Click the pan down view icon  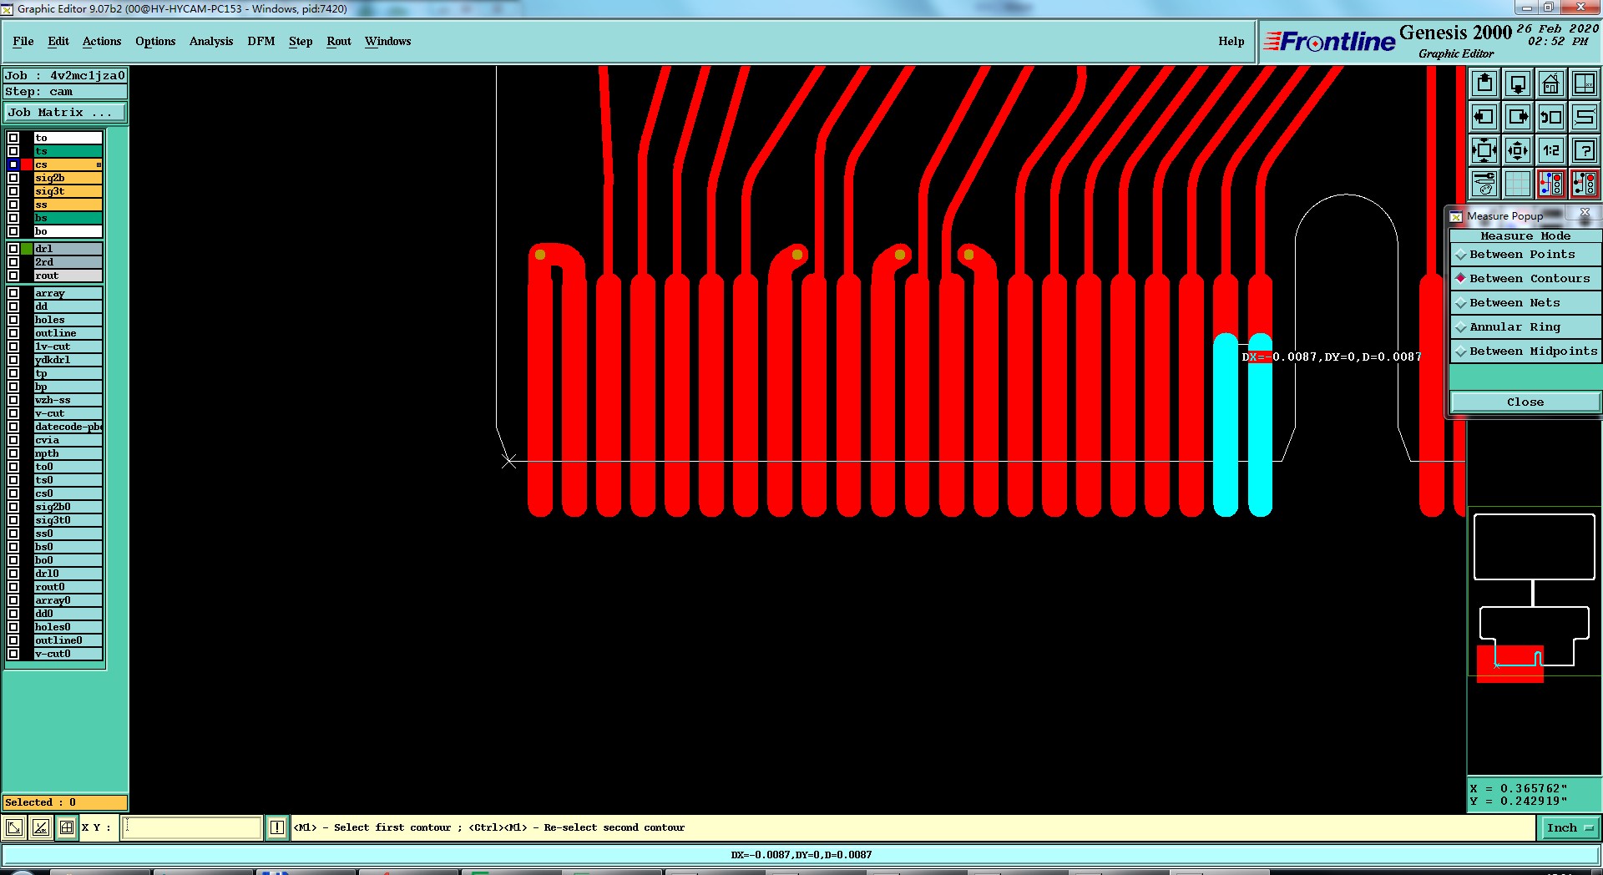point(1518,83)
